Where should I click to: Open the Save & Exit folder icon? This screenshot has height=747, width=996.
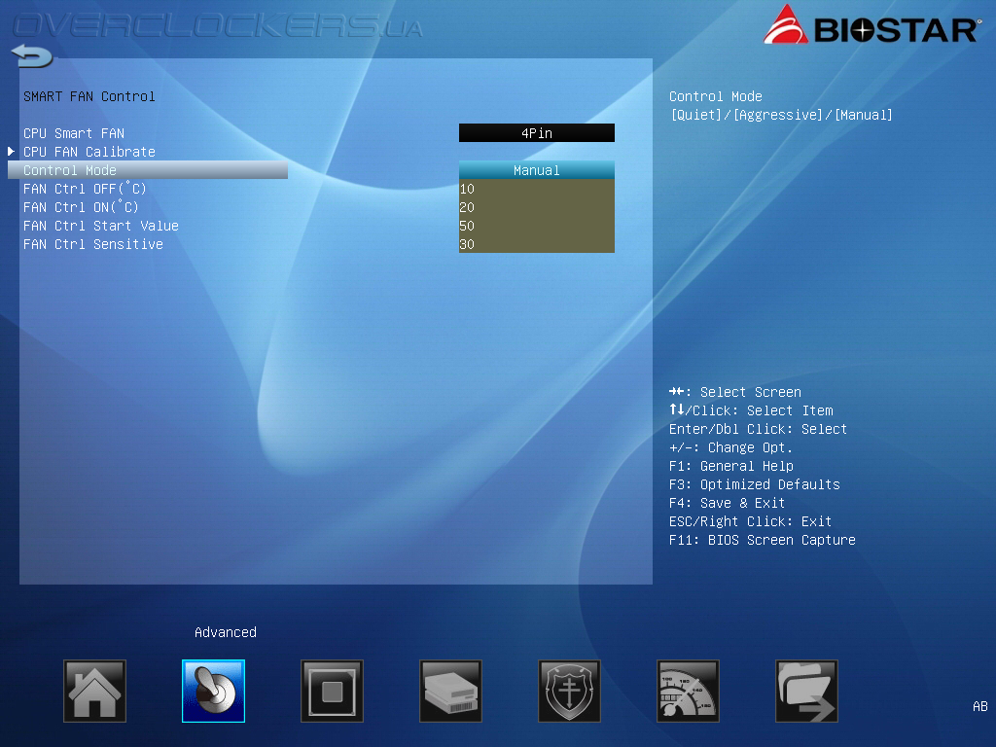(x=806, y=692)
